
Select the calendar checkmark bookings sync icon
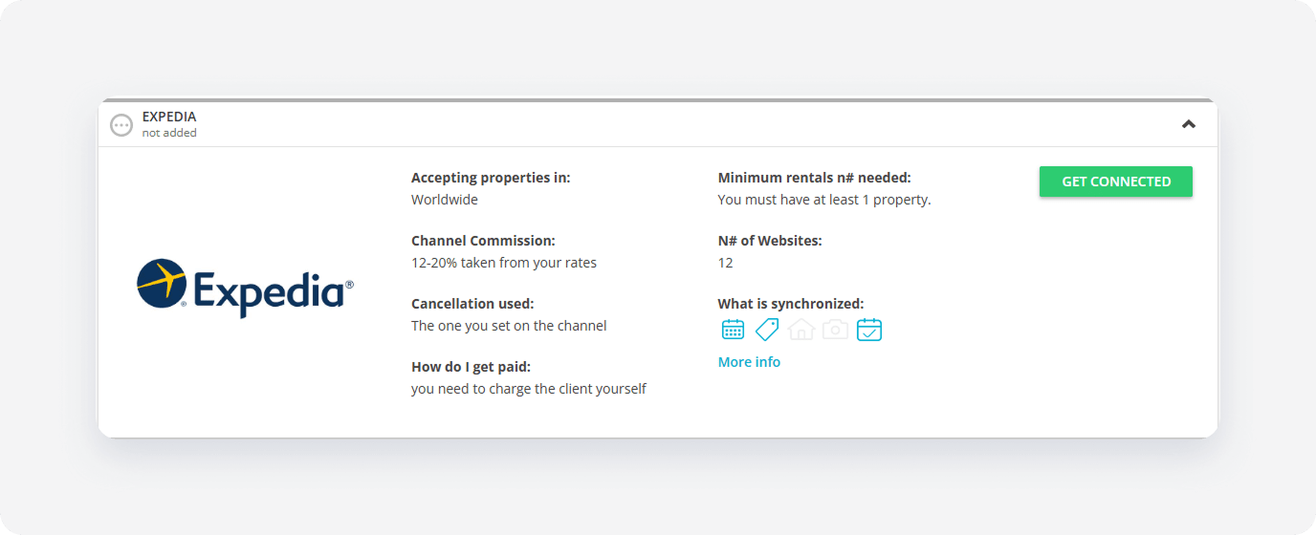coord(869,330)
